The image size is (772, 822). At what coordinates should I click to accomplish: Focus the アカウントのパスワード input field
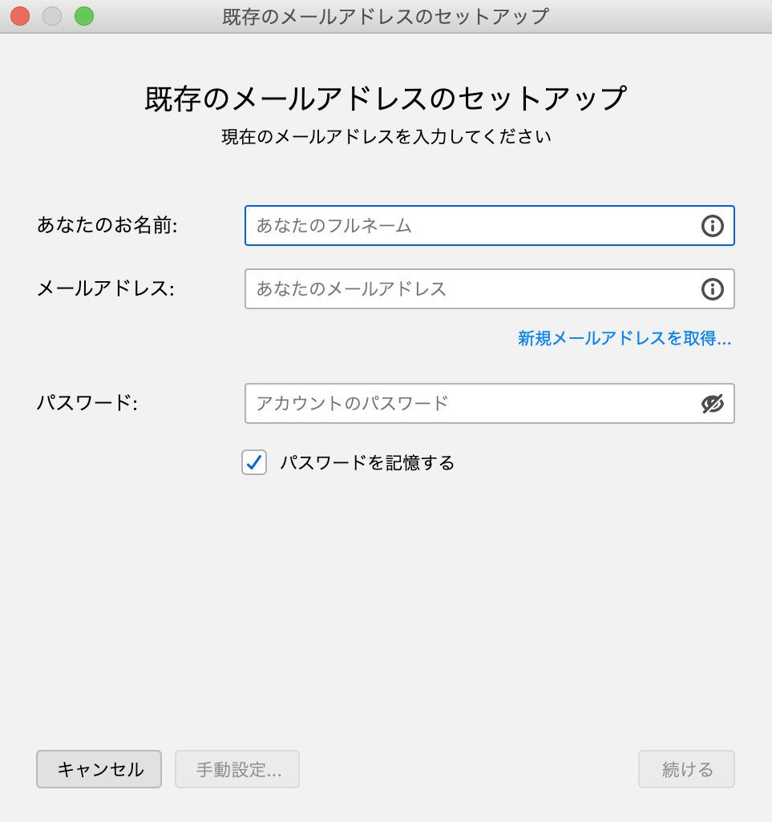tap(489, 403)
